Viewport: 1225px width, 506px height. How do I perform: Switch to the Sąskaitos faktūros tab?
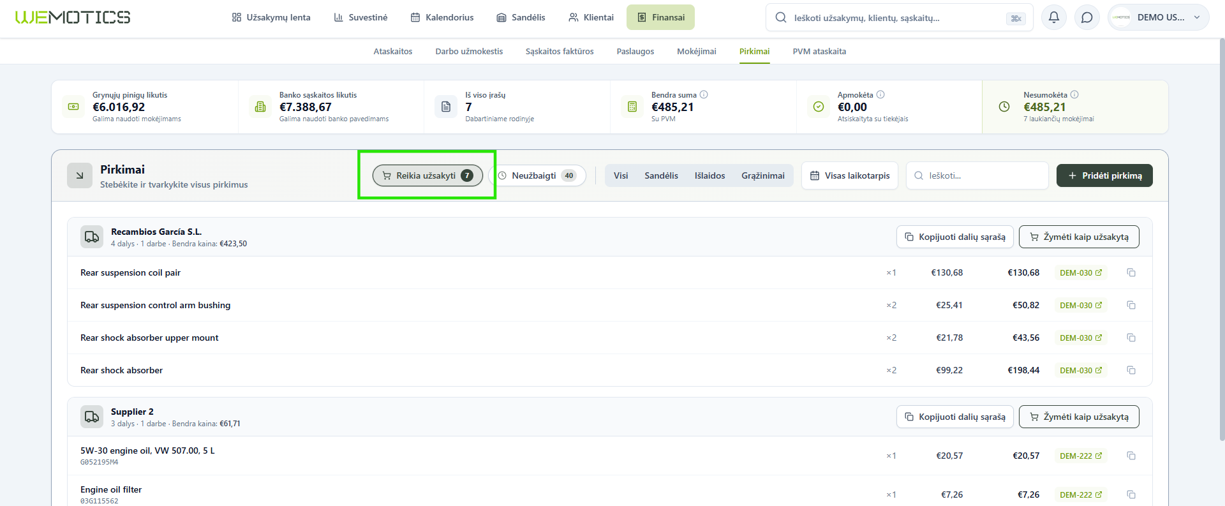coord(560,52)
